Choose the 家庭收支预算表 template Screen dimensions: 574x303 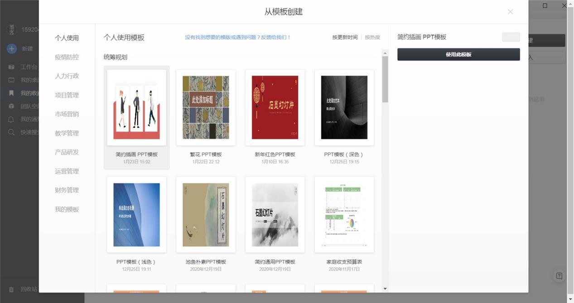(344, 215)
